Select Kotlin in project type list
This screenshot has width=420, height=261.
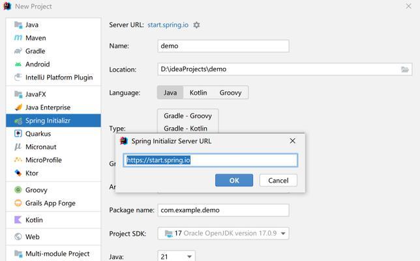click(53, 220)
